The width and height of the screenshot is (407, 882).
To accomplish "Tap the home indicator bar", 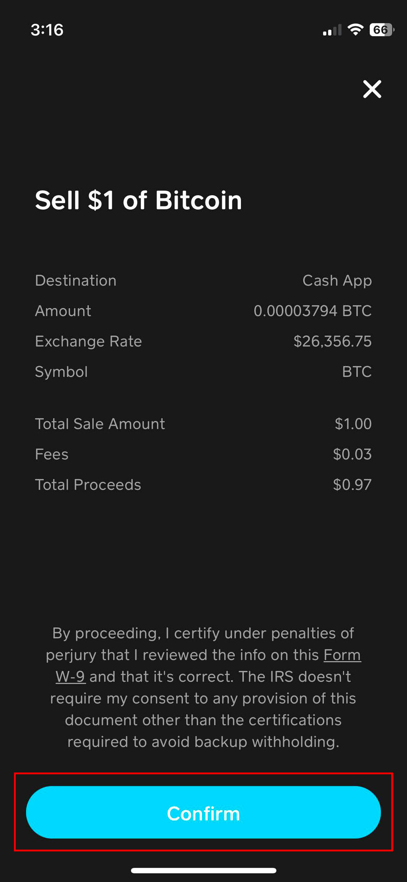I will [203, 870].
